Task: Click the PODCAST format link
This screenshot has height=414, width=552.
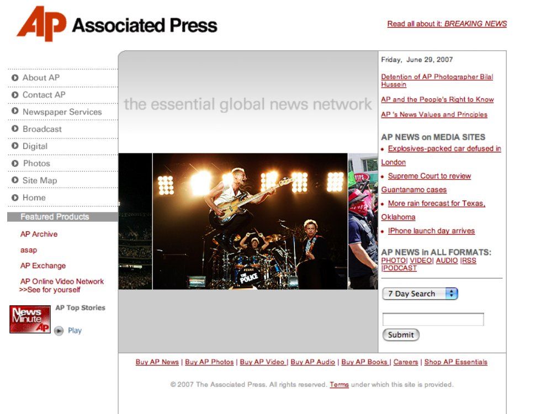Action: click(400, 268)
